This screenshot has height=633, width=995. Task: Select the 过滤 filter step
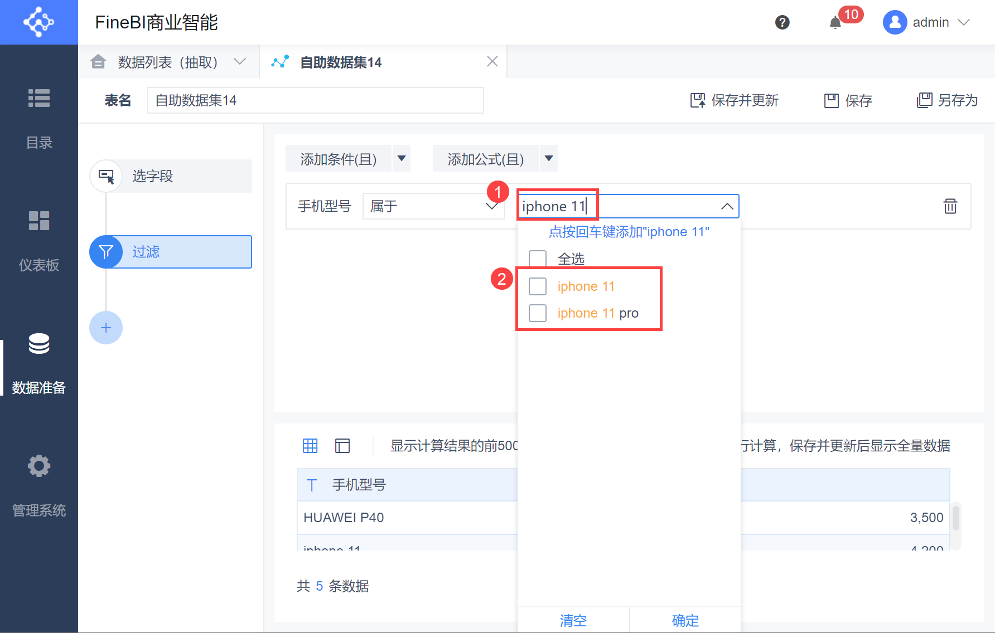coord(171,252)
